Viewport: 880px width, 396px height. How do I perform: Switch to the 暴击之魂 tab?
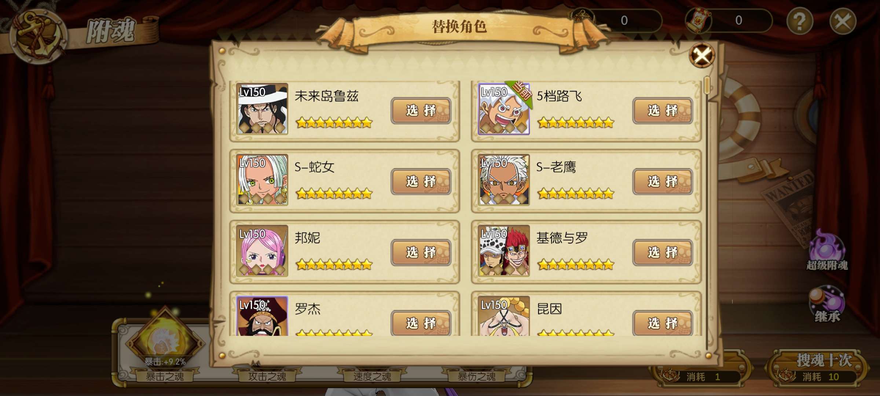coord(165,376)
